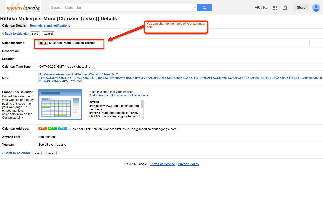Viewport: 323px width, 203px height.
Task: Click the bottom Save button
Action: 37,153
